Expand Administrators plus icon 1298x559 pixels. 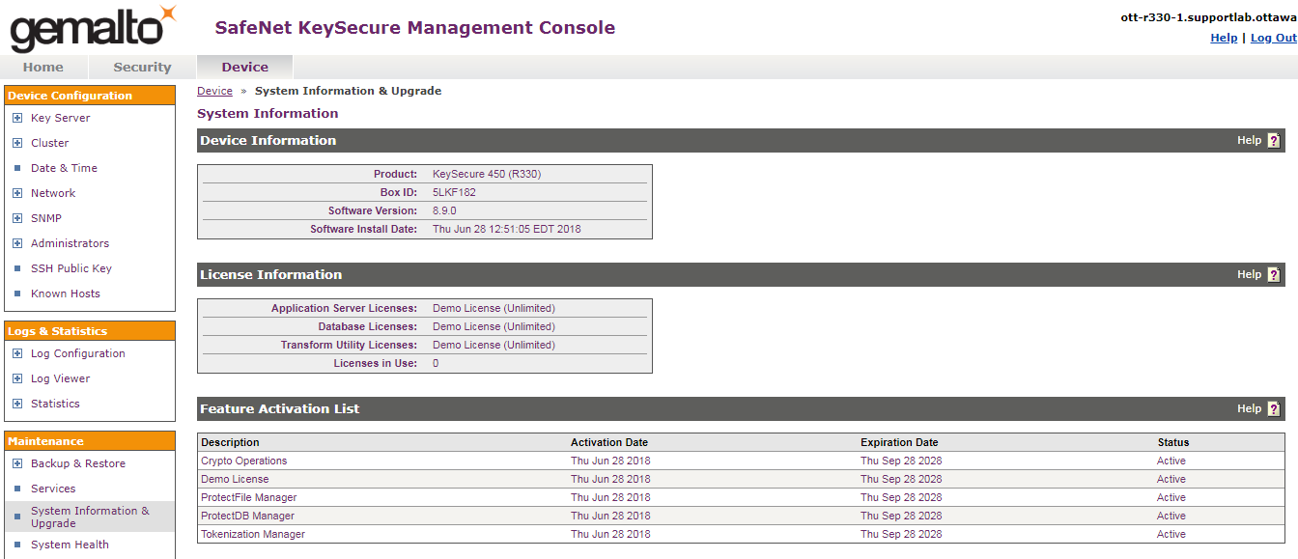[17, 243]
